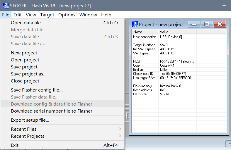
Task: Select Save data file entry
Action: coord(62,37)
